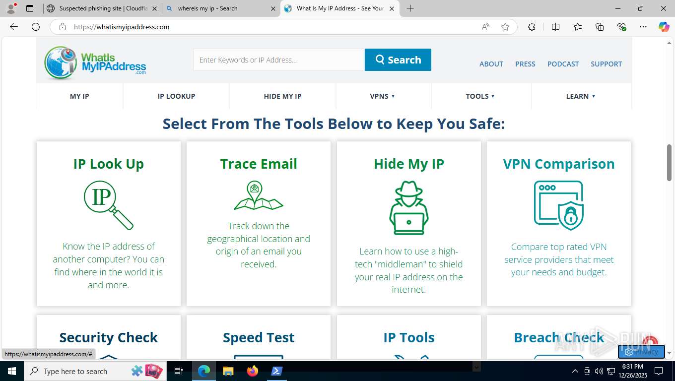Click the blue Search button
The width and height of the screenshot is (675, 381).
click(398, 60)
